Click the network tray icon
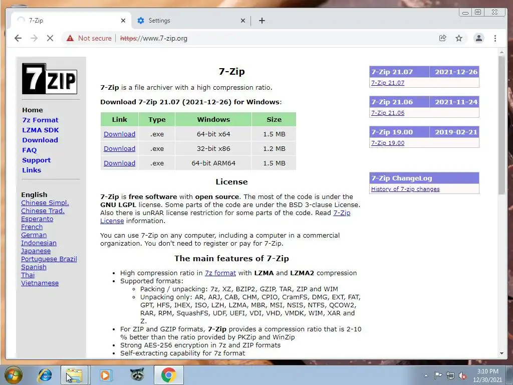 (x=450, y=375)
